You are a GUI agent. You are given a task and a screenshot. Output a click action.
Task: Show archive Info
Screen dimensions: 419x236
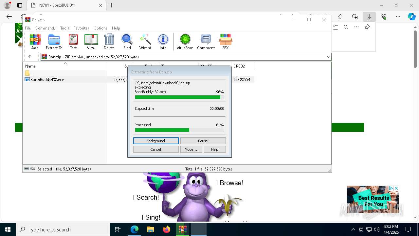tap(163, 42)
